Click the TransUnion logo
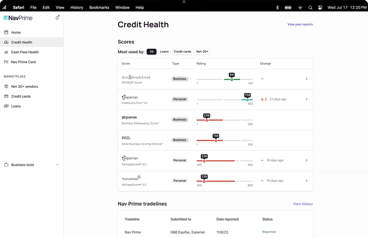The image size is (368, 238). 131,178
